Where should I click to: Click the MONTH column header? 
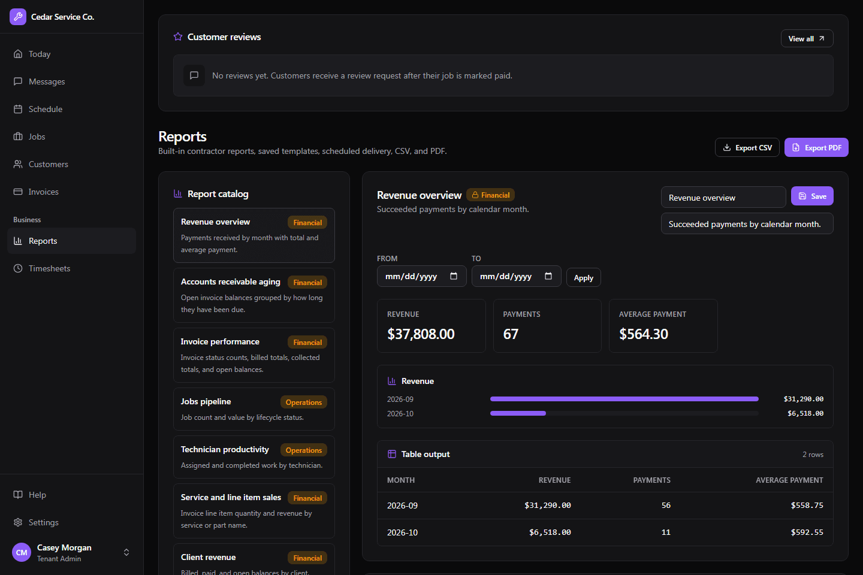[401, 480]
